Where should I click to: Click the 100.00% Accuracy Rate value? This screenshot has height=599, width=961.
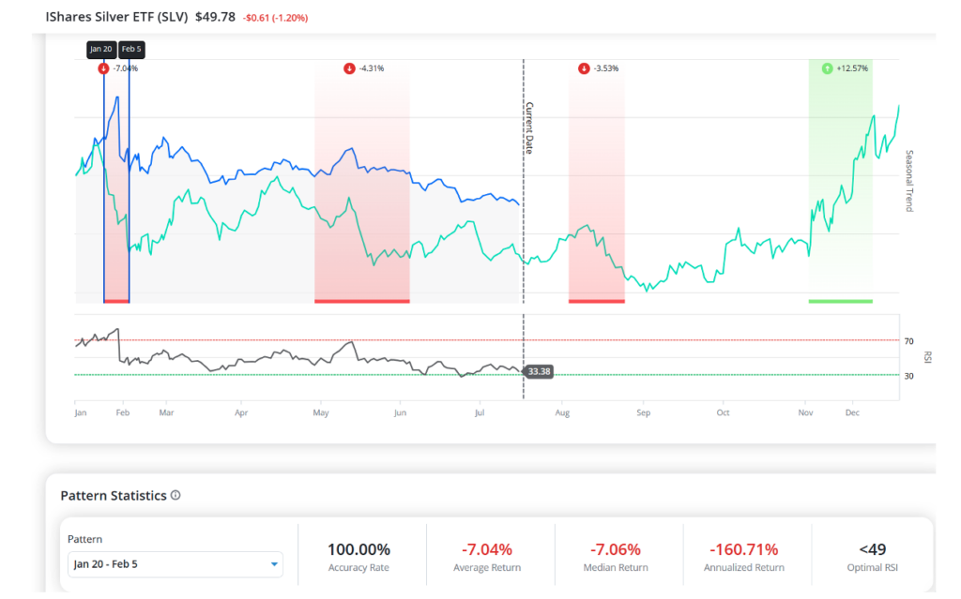click(359, 549)
